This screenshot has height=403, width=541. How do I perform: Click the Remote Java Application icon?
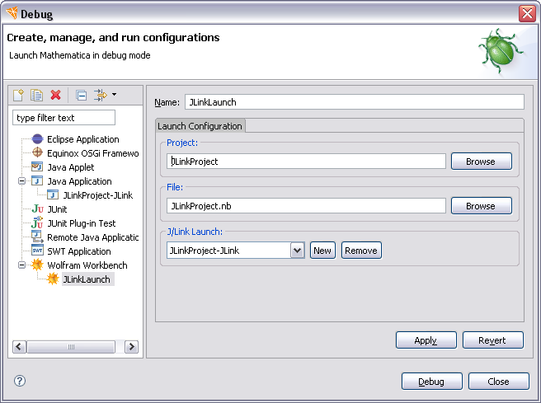click(37, 237)
